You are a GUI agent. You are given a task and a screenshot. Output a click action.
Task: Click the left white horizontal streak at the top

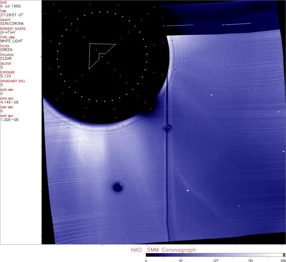coord(178,25)
